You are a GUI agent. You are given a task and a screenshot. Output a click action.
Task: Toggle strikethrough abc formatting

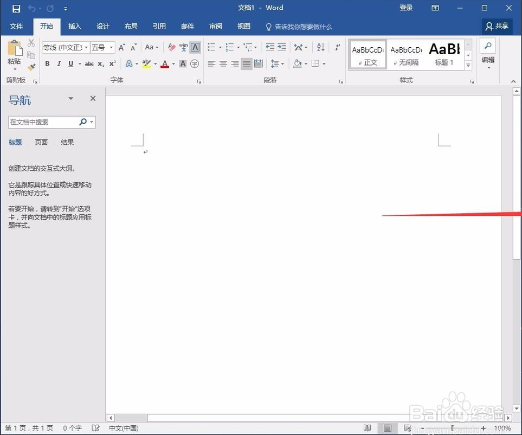coord(89,63)
